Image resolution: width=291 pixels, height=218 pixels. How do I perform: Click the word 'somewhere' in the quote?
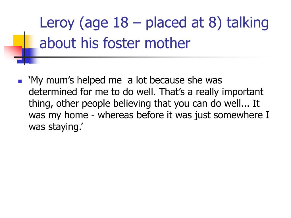click(x=238, y=115)
